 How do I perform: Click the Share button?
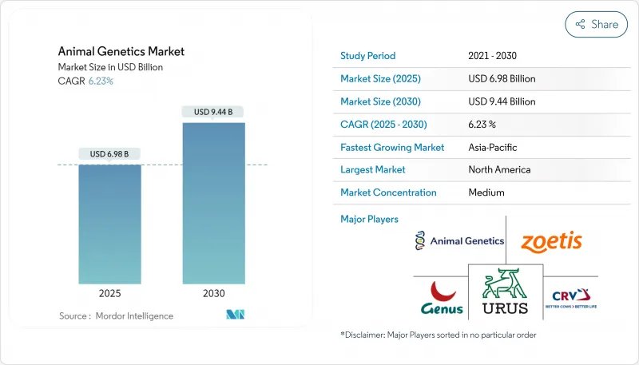(x=596, y=24)
